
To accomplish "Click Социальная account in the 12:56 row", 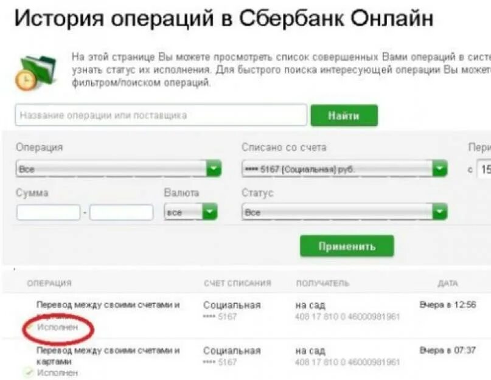I will [232, 305].
